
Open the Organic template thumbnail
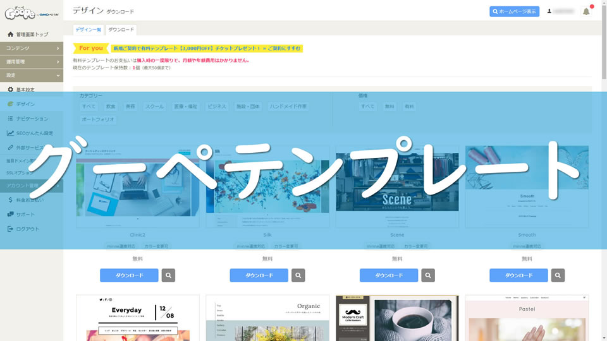267,318
